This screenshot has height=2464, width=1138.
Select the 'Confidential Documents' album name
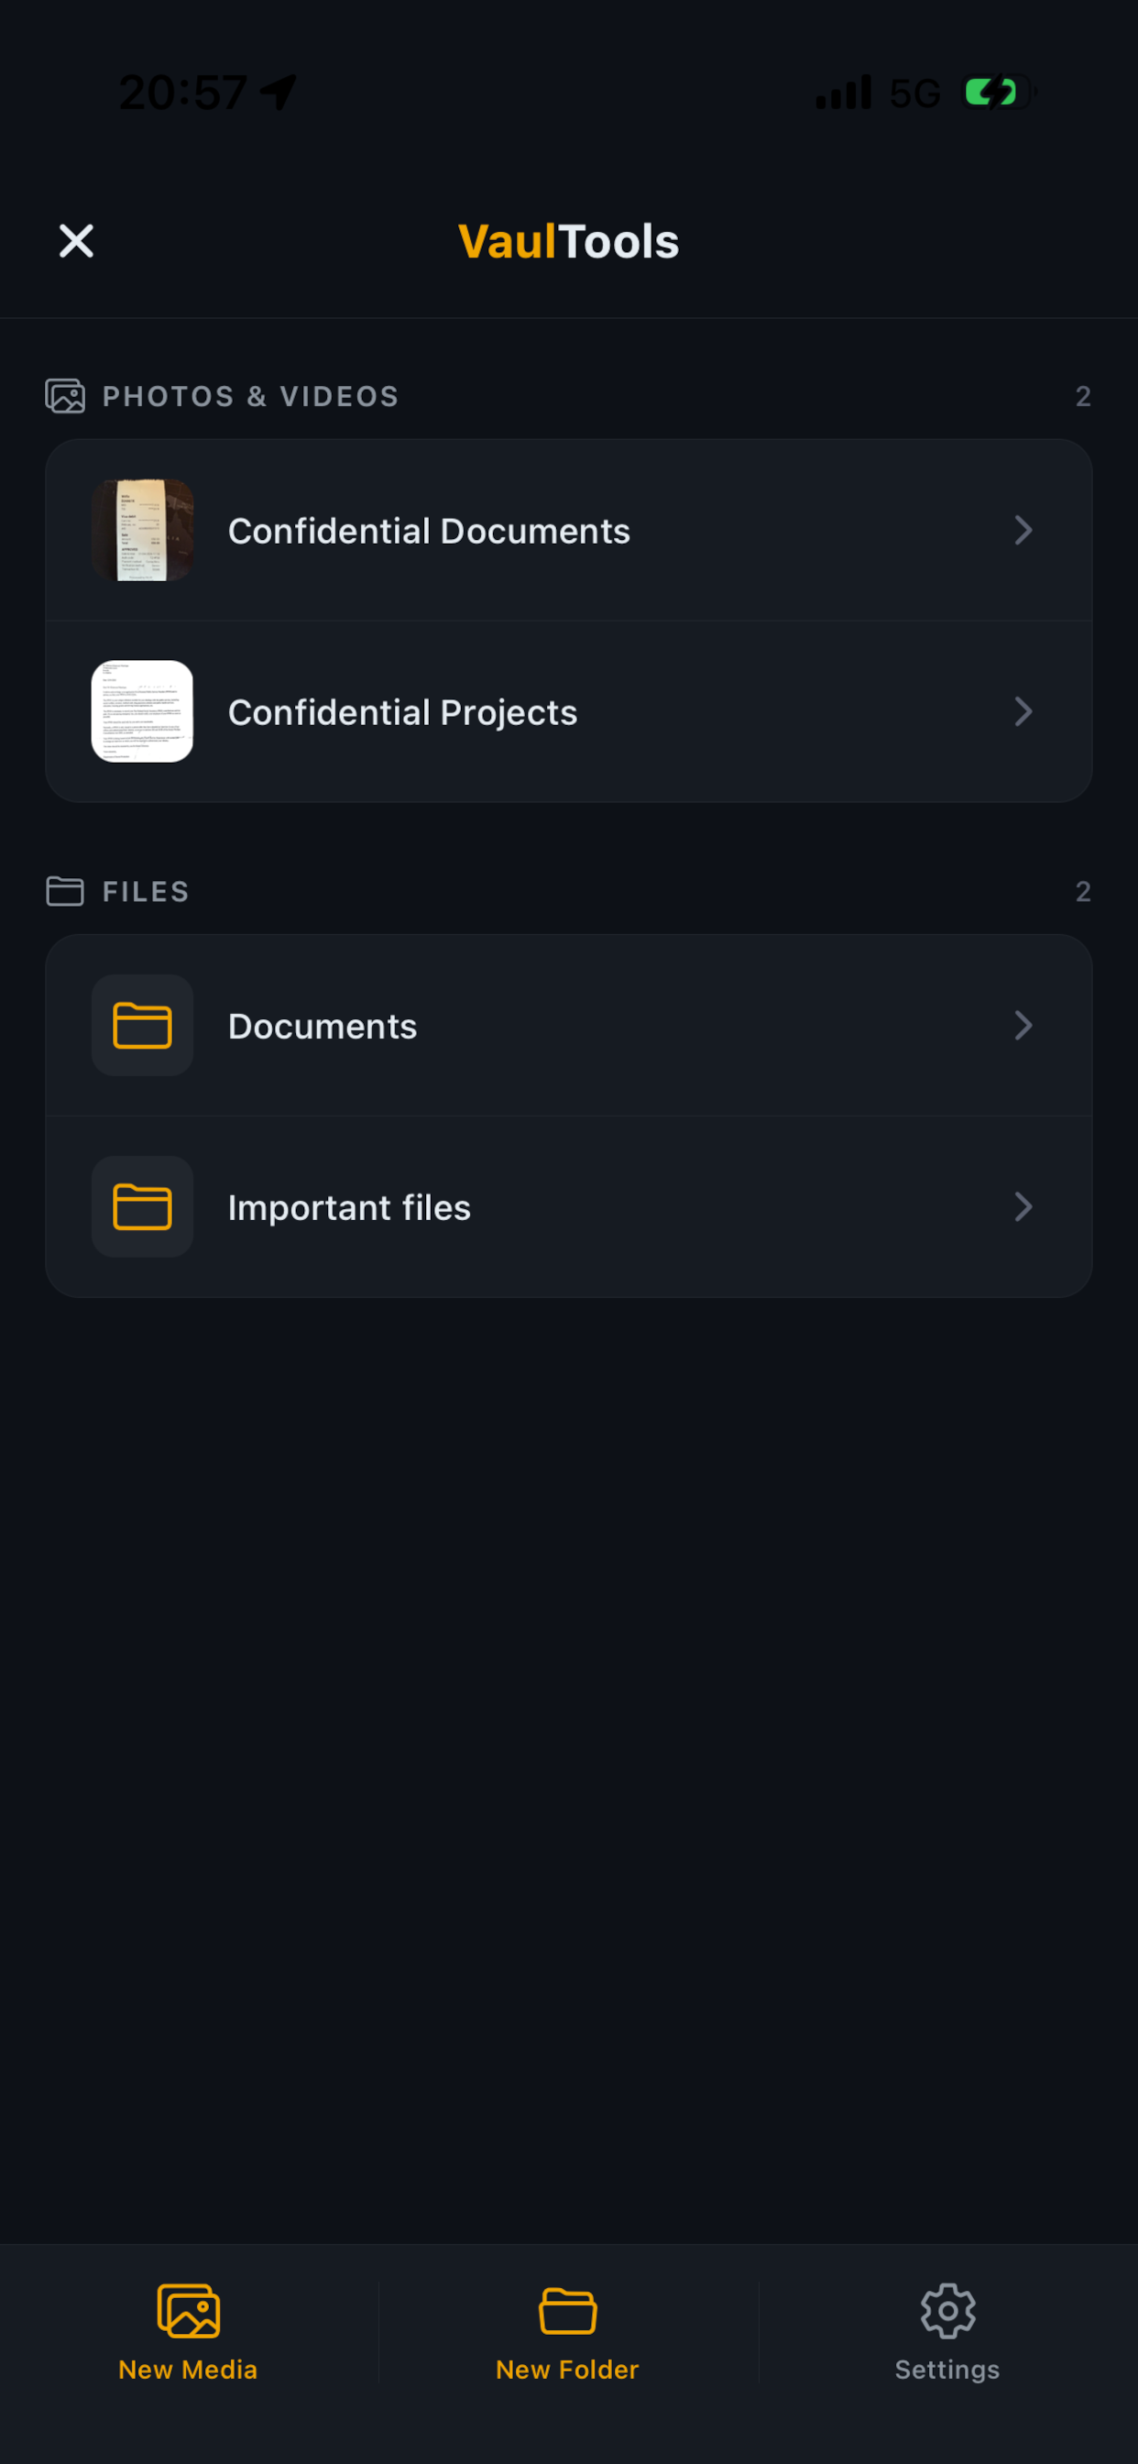click(x=430, y=531)
